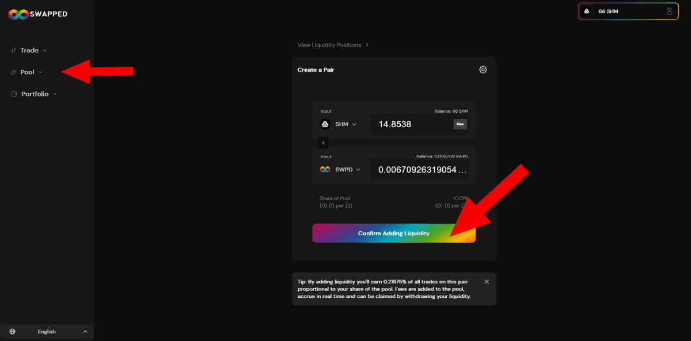Expand the Portfolio dropdown
Viewport: 691px width, 341px height.
pyautogui.click(x=56, y=94)
